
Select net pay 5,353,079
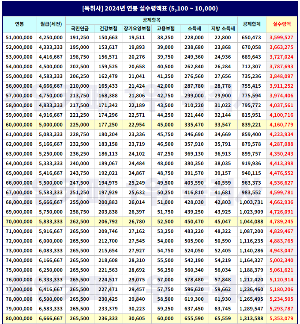click(x=281, y=319)
